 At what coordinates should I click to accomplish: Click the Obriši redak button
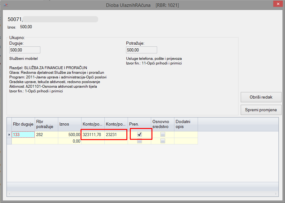(261, 97)
